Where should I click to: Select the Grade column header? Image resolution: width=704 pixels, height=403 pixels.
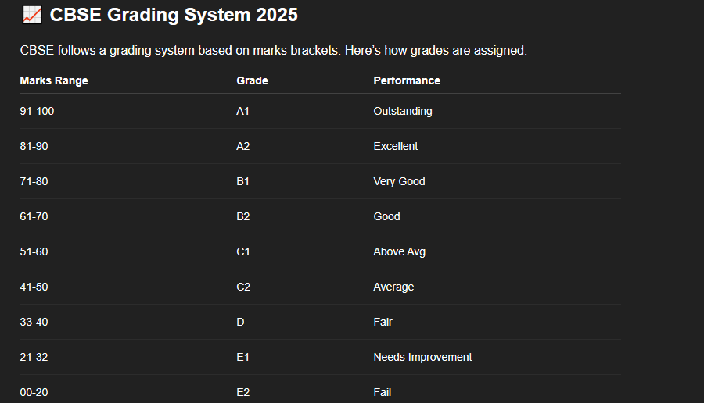pos(252,80)
